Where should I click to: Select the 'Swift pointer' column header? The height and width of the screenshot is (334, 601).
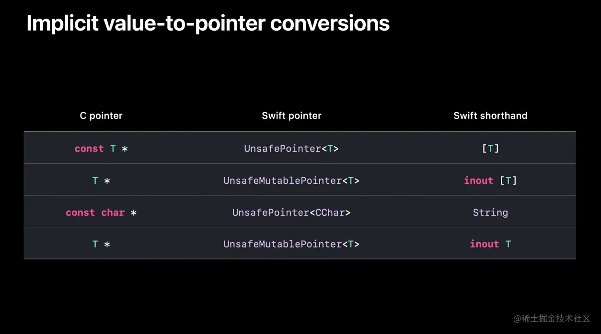tap(291, 116)
